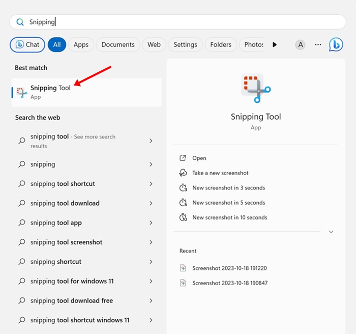Open the three-dot more options menu
356x334 pixels.
(318, 45)
